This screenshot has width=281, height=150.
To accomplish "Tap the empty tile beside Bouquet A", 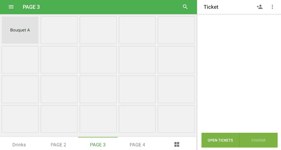I will pos(59,30).
